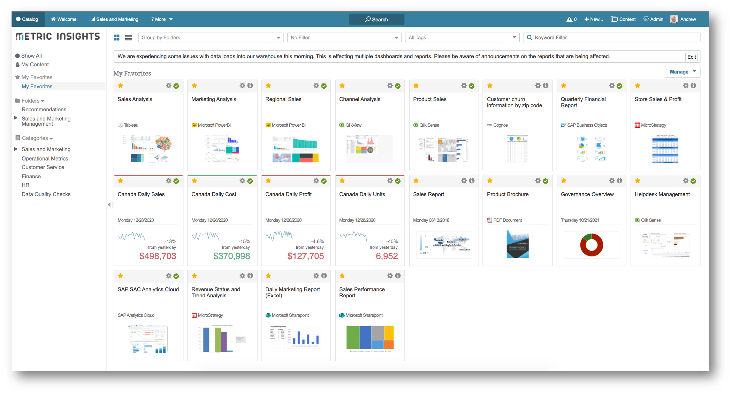This screenshot has width=732, height=394.
Task: Select Operational Metrics category
Action: click(45, 158)
